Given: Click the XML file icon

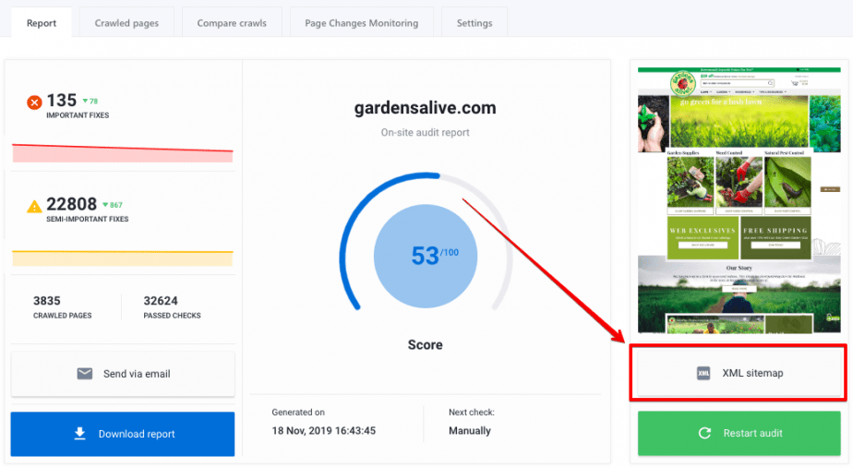Looking at the screenshot, I should [703, 373].
